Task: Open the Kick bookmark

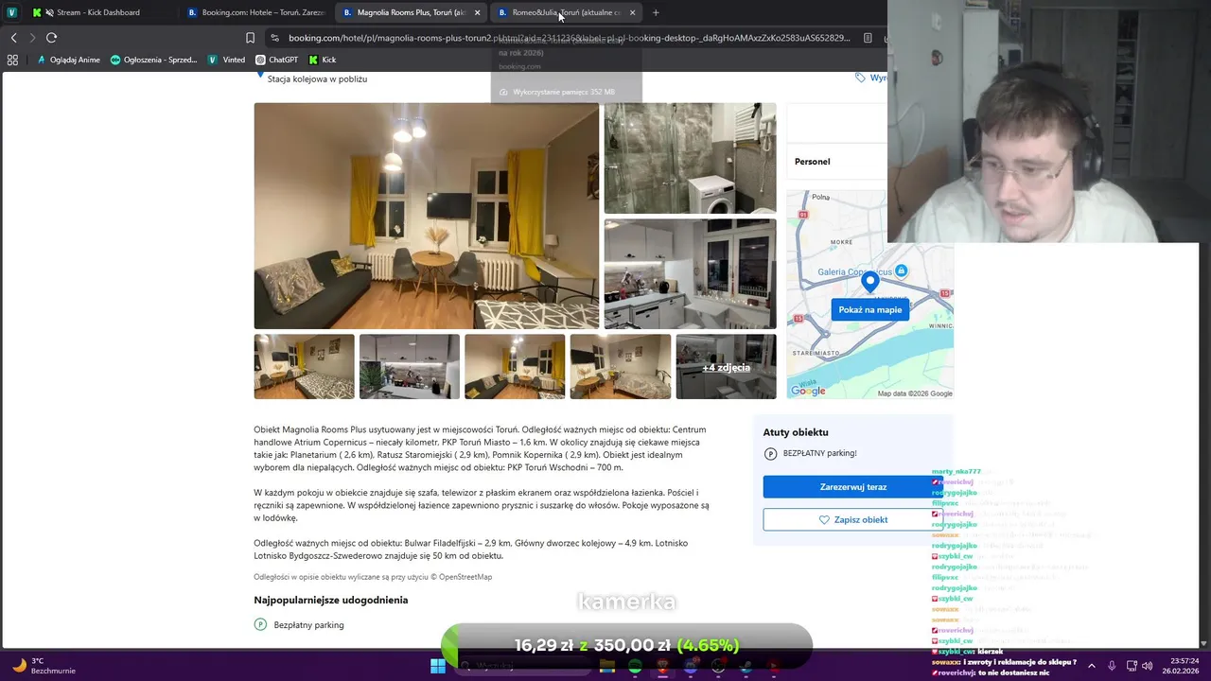Action: 323,60
